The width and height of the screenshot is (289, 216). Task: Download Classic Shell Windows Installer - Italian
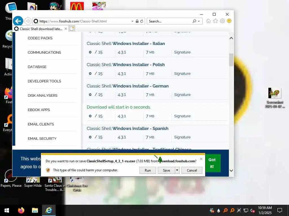[x=126, y=44]
